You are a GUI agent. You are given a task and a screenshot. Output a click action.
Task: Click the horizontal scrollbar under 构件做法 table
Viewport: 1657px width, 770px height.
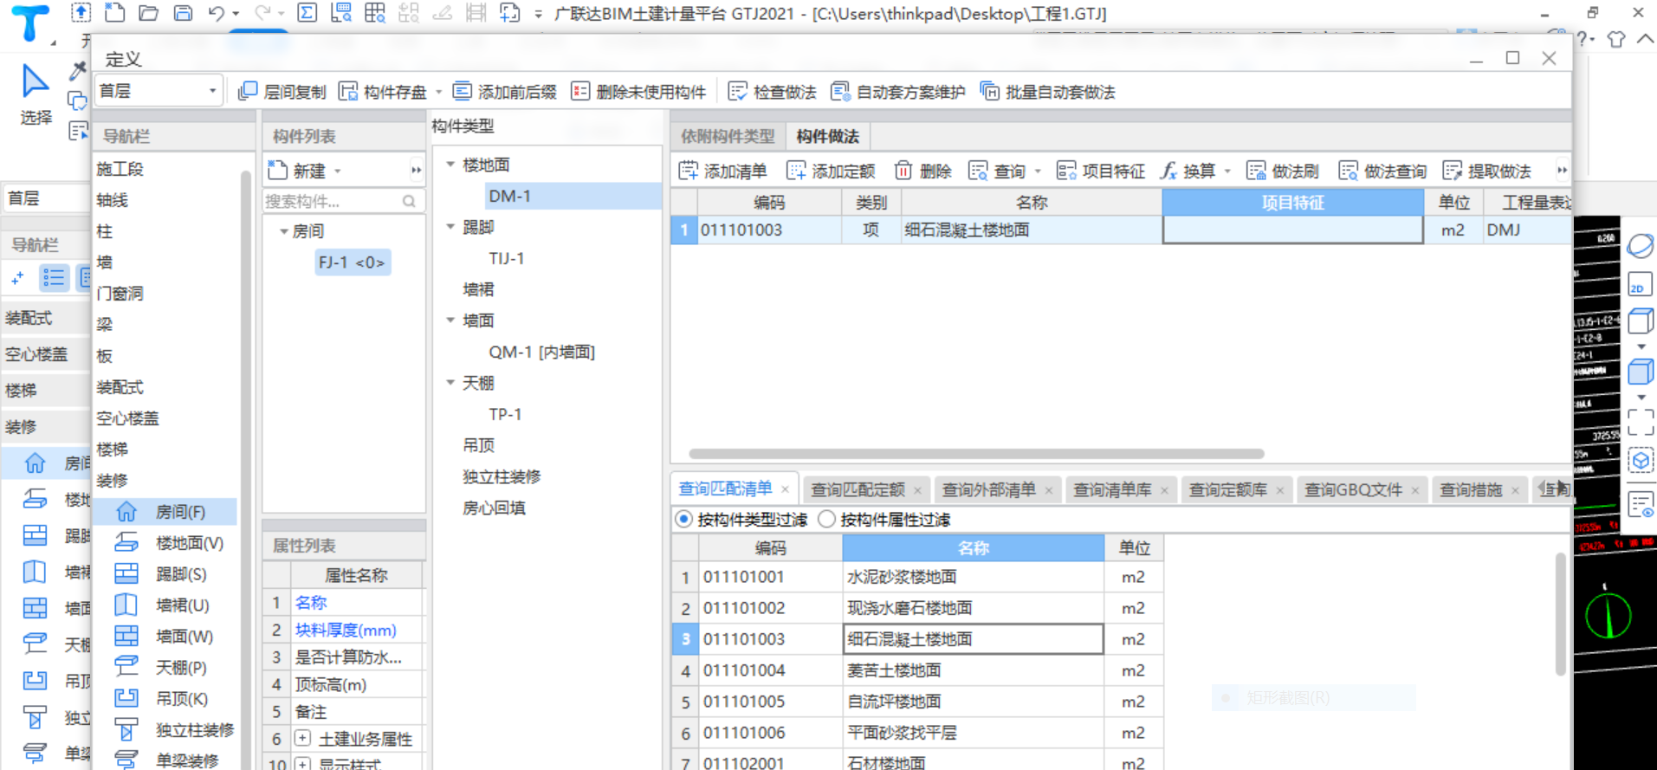pyautogui.click(x=976, y=454)
